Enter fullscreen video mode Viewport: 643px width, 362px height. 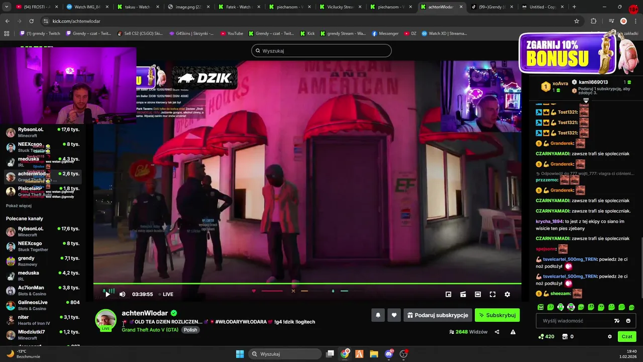pyautogui.click(x=493, y=294)
